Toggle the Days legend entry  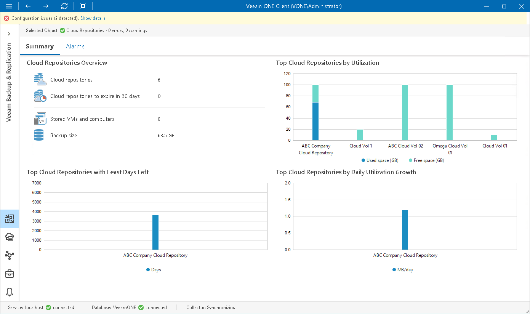(154, 269)
